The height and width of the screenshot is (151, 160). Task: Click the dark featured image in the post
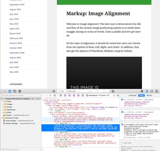[104, 73]
